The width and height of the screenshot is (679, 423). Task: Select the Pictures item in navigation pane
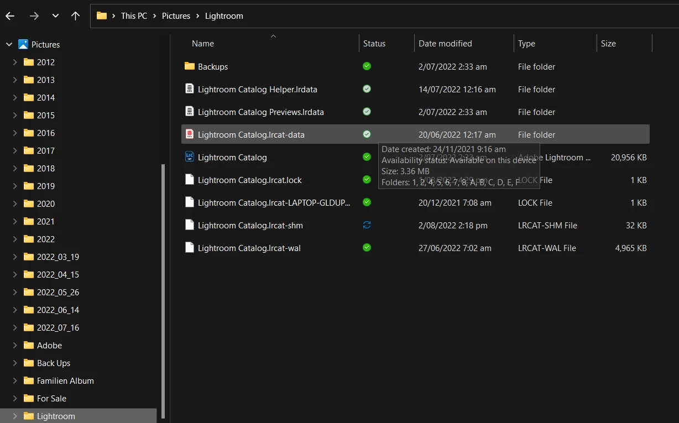click(45, 45)
